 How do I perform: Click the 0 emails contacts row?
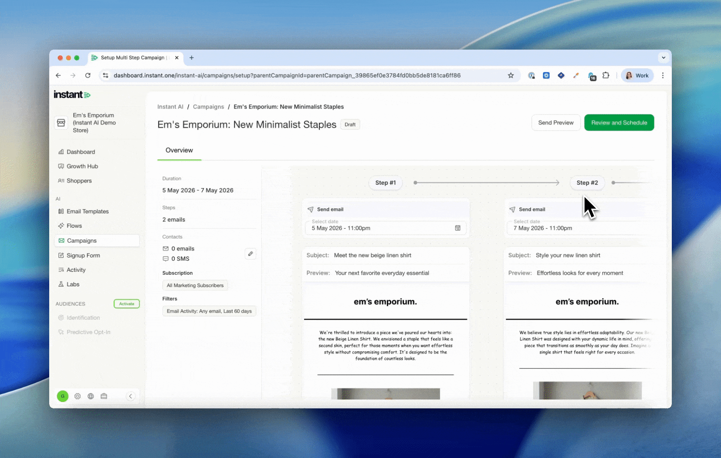[179, 249]
